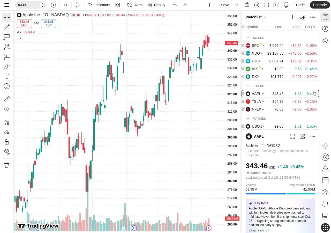
Task: Click the Trade button
Action: point(300,5)
